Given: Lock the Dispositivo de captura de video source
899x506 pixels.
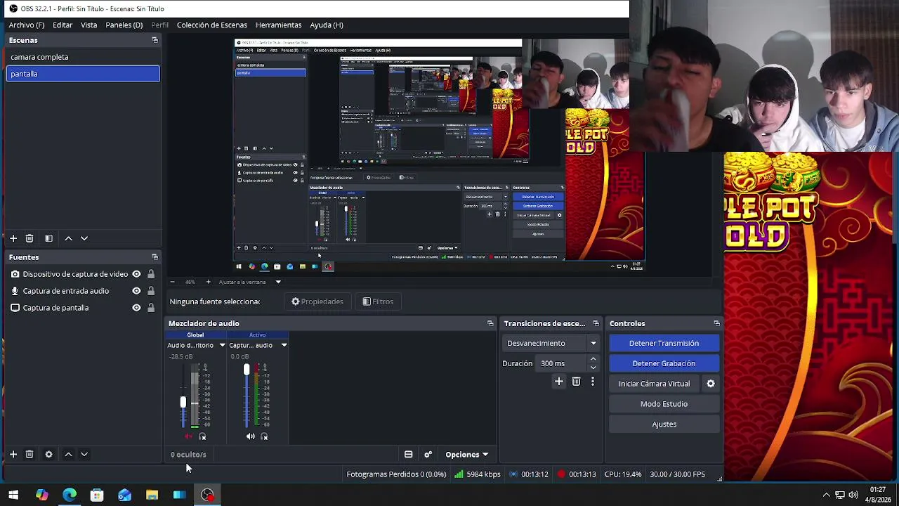Looking at the screenshot, I should [x=150, y=274].
